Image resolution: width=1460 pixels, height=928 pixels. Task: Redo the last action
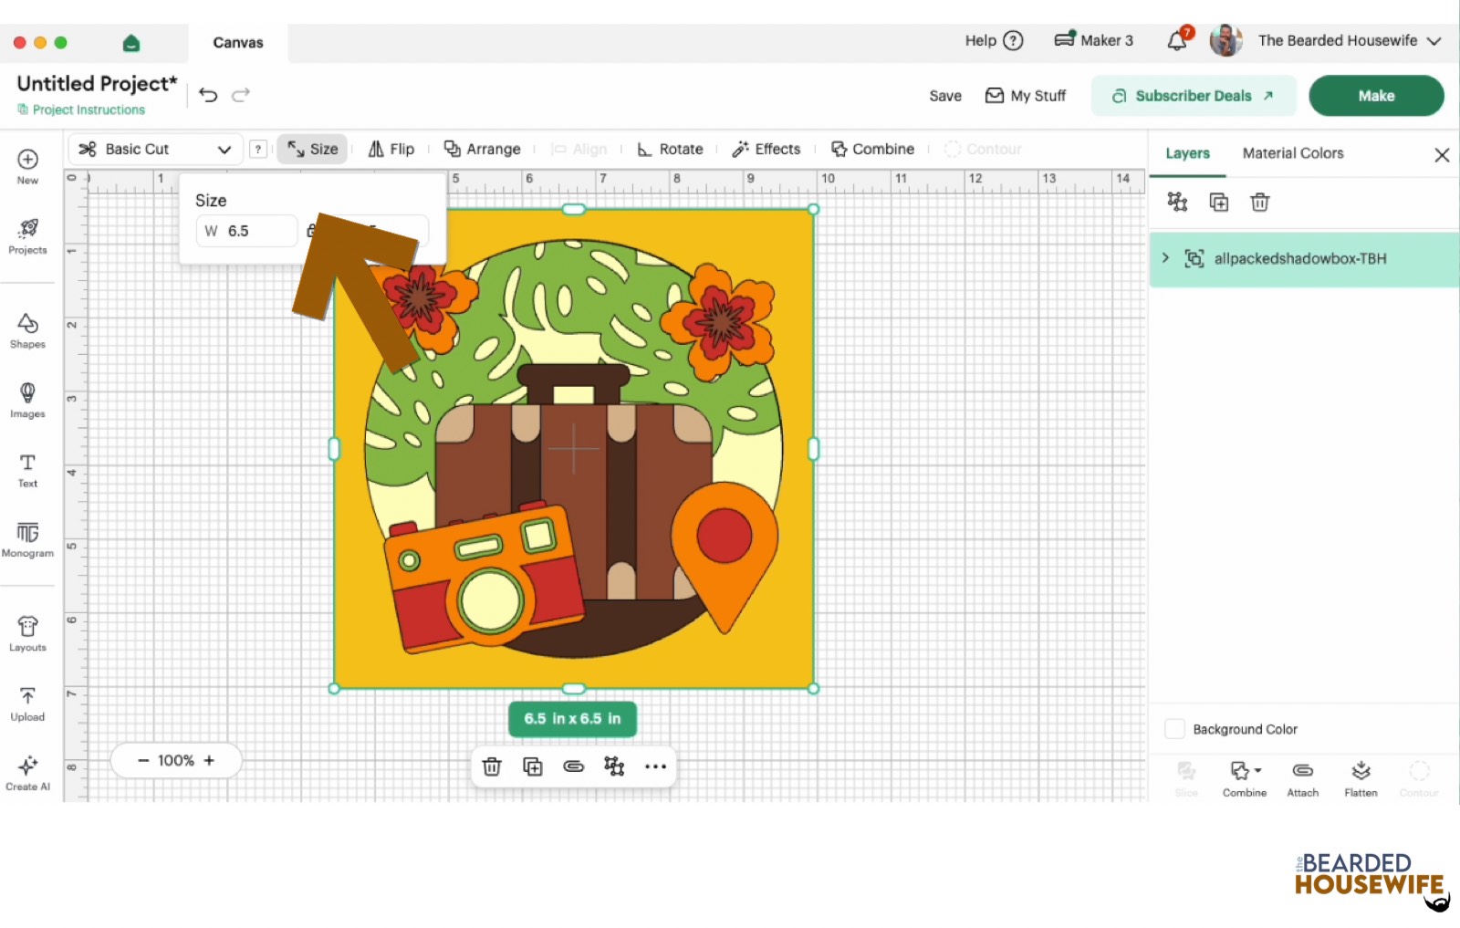[x=241, y=95]
